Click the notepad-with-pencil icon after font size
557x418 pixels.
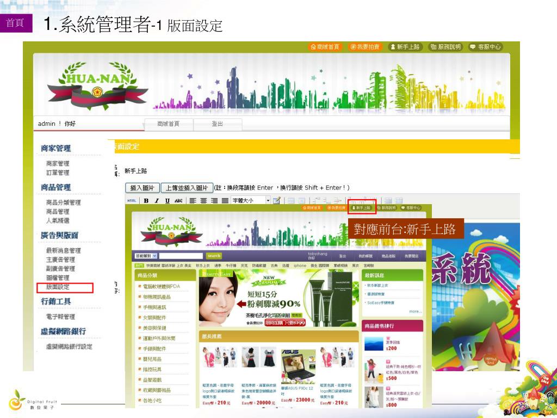click(277, 200)
